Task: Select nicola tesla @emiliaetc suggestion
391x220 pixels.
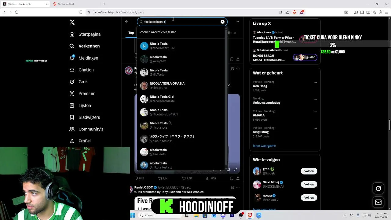Action: (181, 152)
